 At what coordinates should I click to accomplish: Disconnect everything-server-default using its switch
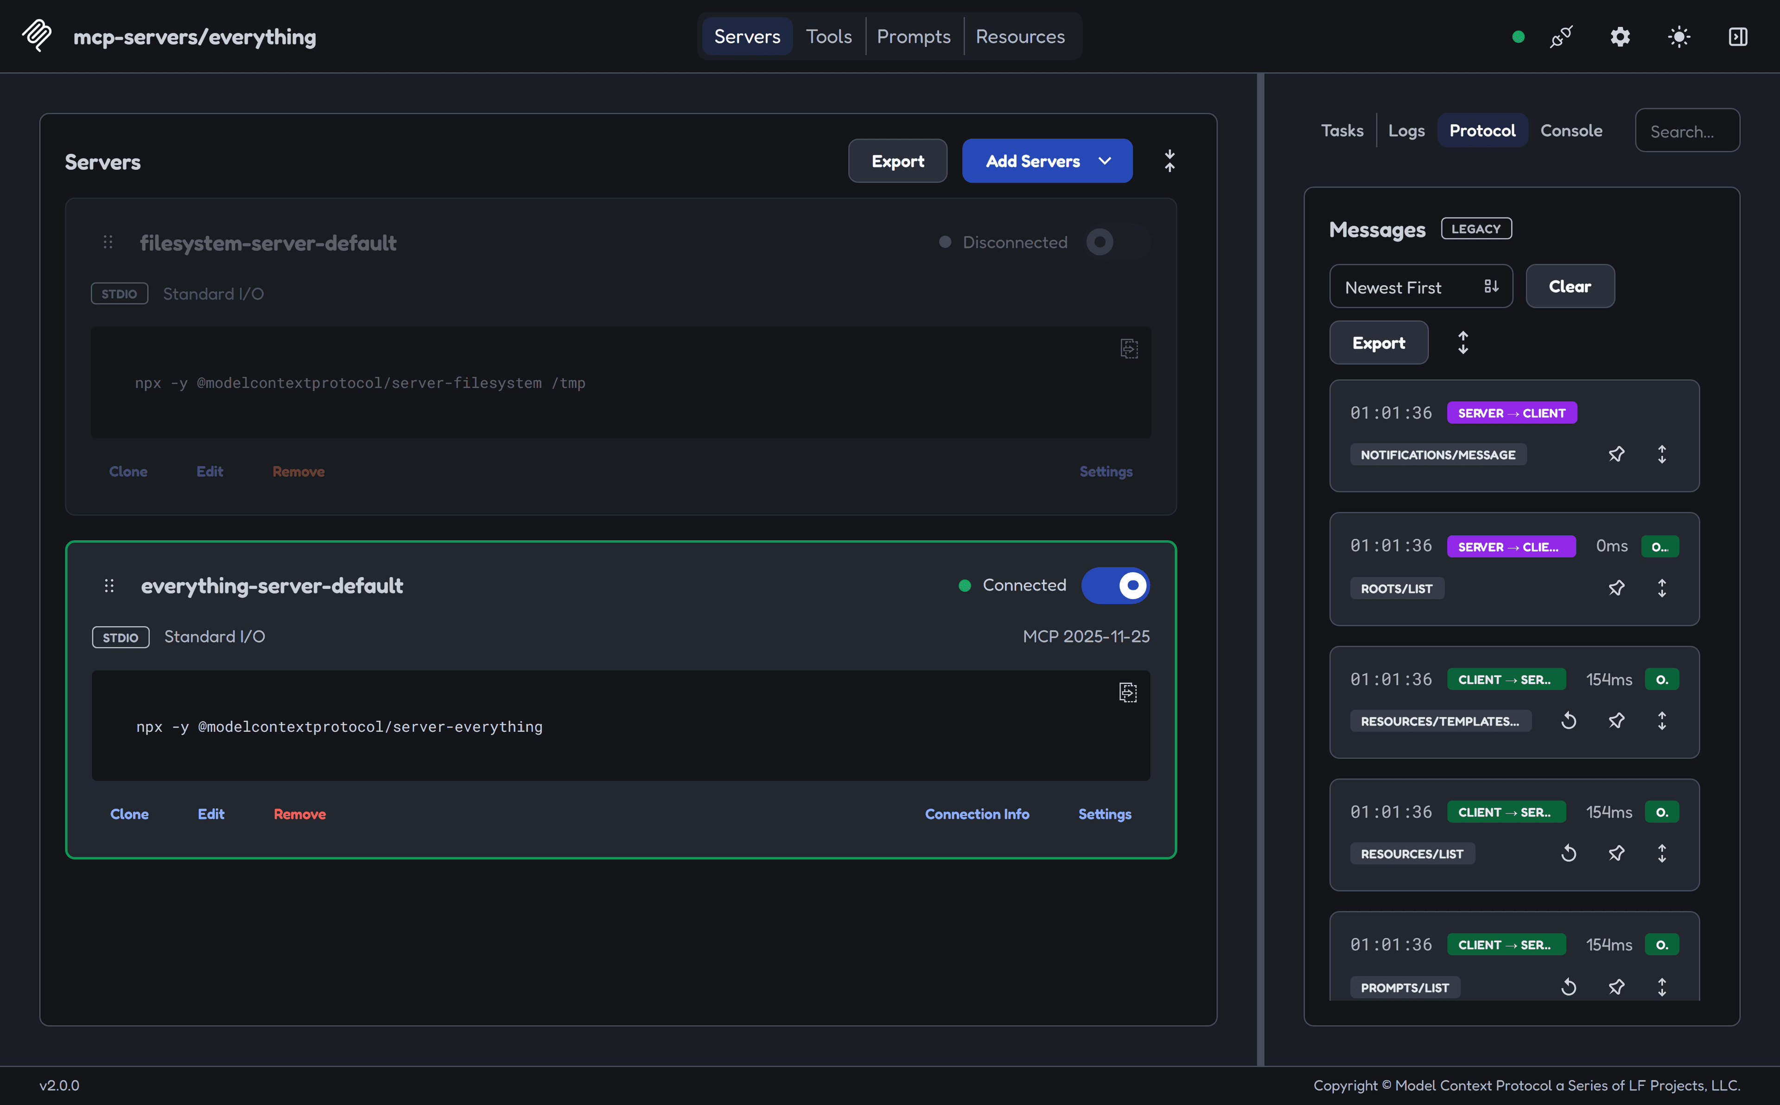pos(1115,585)
